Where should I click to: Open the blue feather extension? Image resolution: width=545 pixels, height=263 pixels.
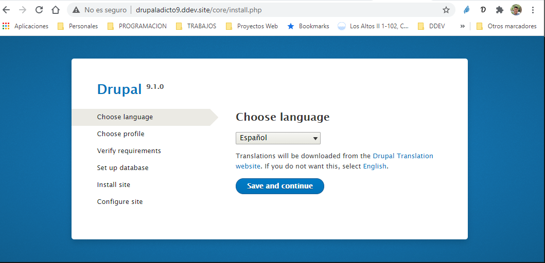[x=466, y=10]
